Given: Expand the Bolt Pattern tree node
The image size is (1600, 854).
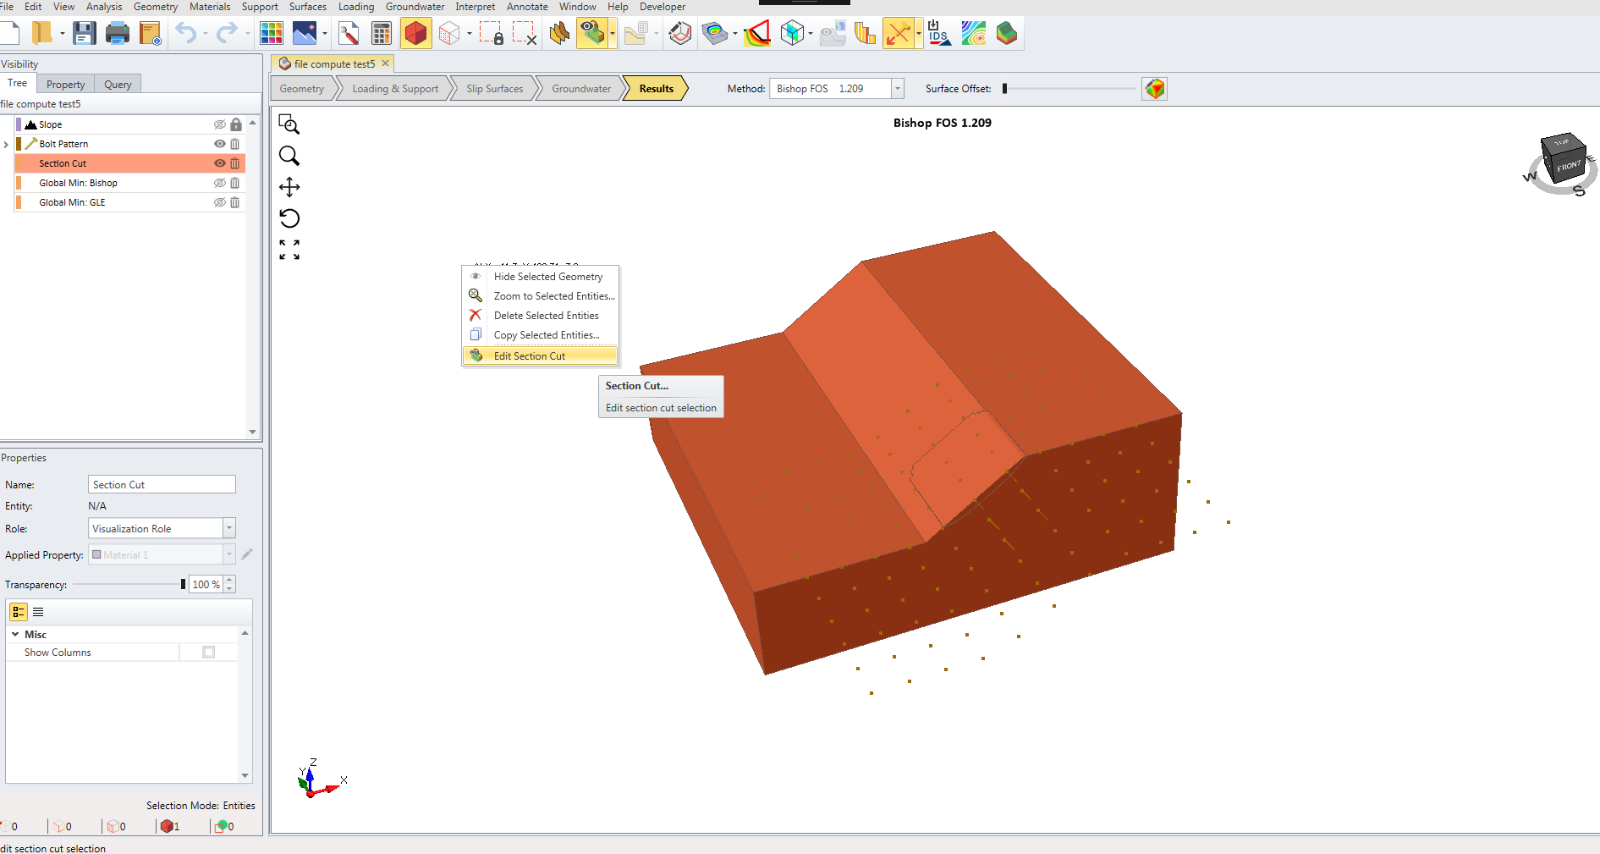Looking at the screenshot, I should (x=6, y=145).
